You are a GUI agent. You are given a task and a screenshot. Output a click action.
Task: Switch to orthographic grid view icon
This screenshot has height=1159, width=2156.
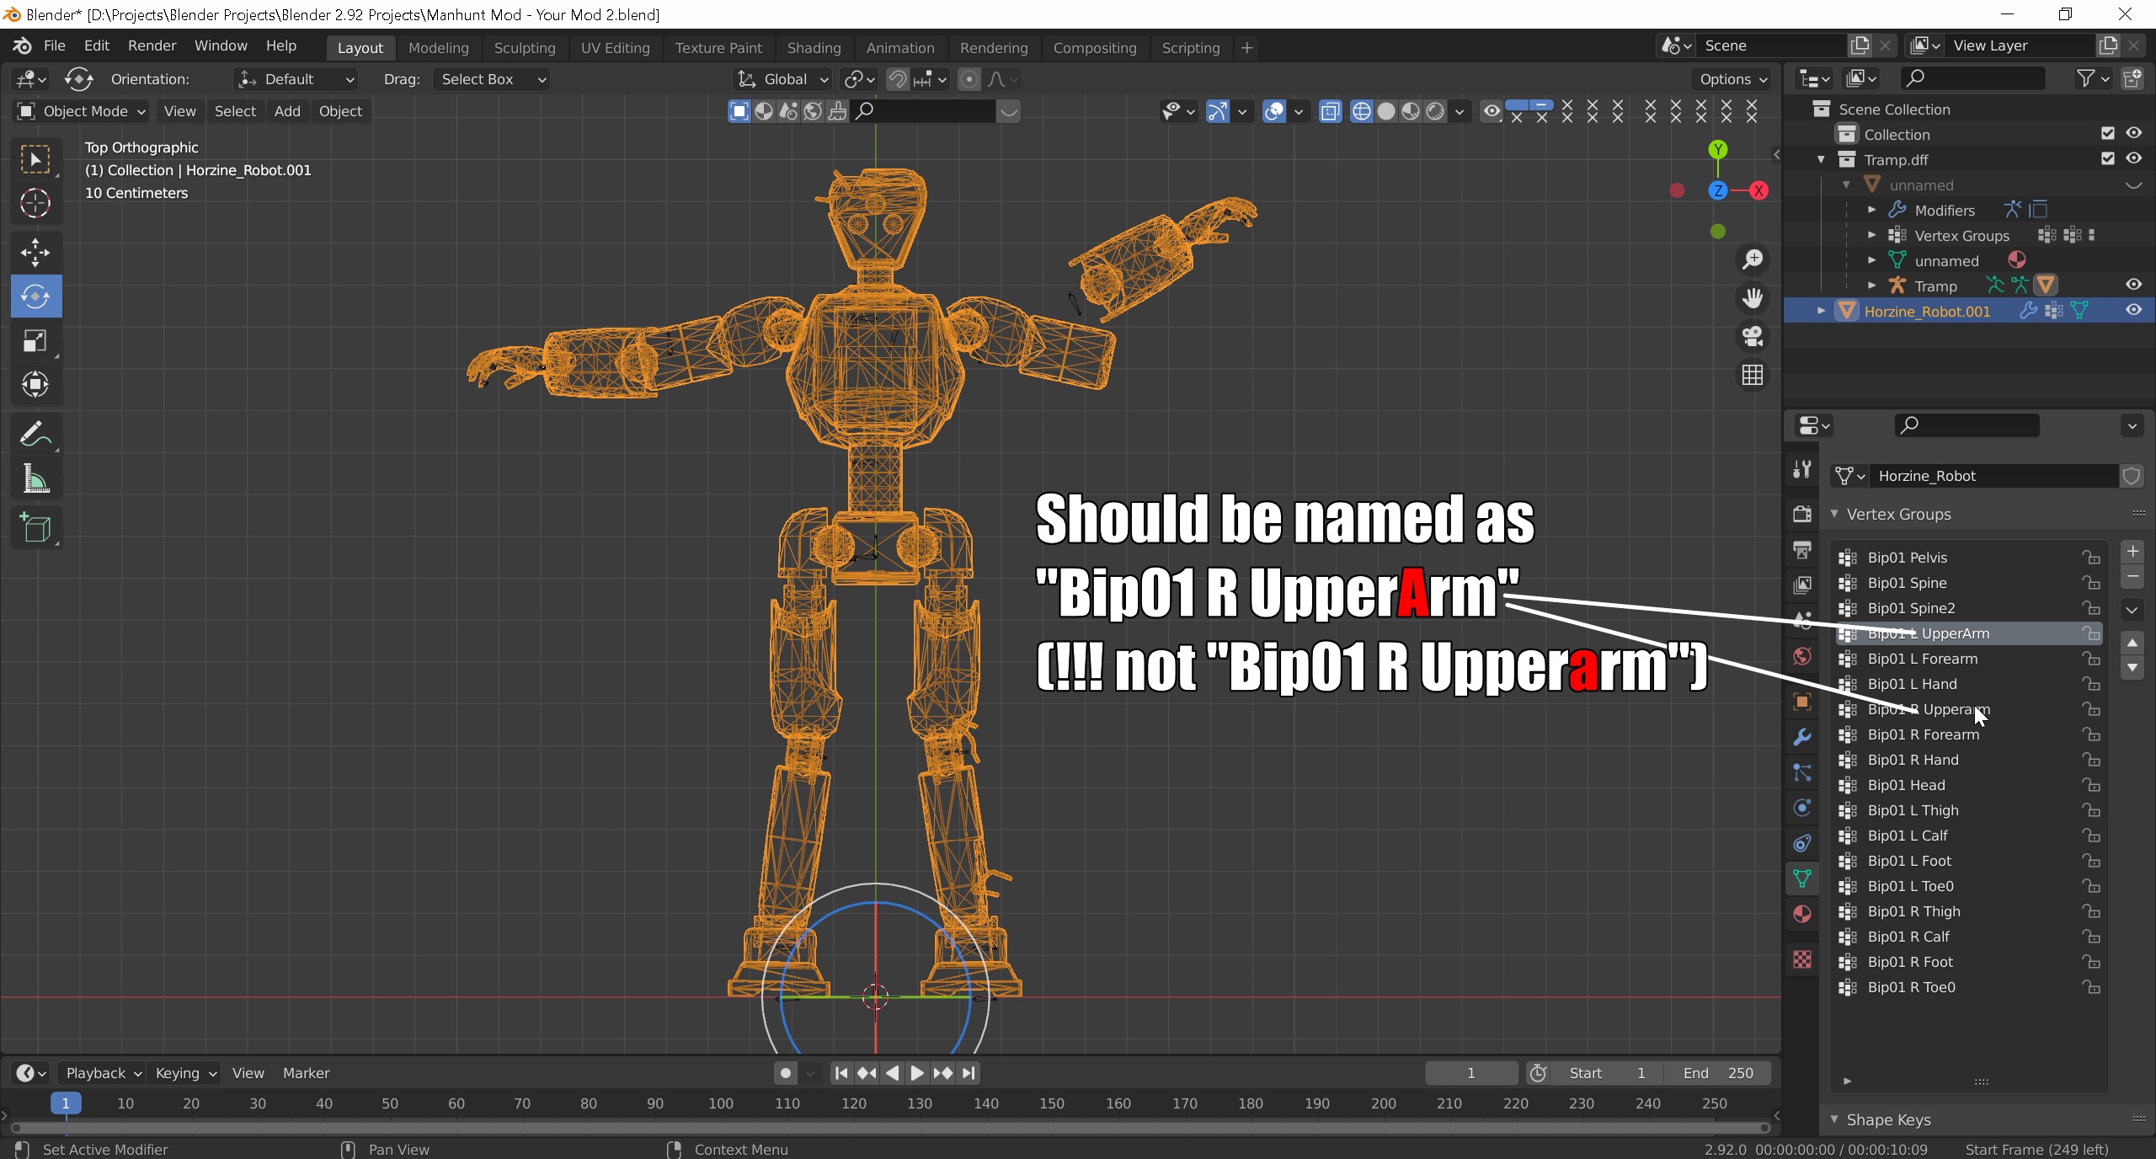point(1753,375)
